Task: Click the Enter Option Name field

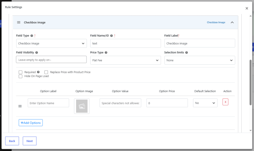Action: click(48, 103)
